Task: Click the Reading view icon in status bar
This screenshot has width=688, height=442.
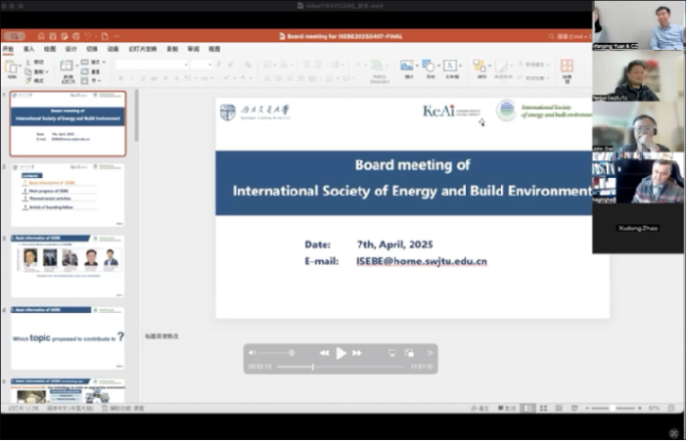Action: click(x=559, y=409)
